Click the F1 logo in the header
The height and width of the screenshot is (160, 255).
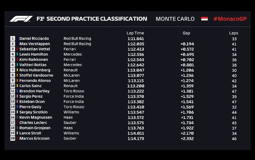pos(21,19)
